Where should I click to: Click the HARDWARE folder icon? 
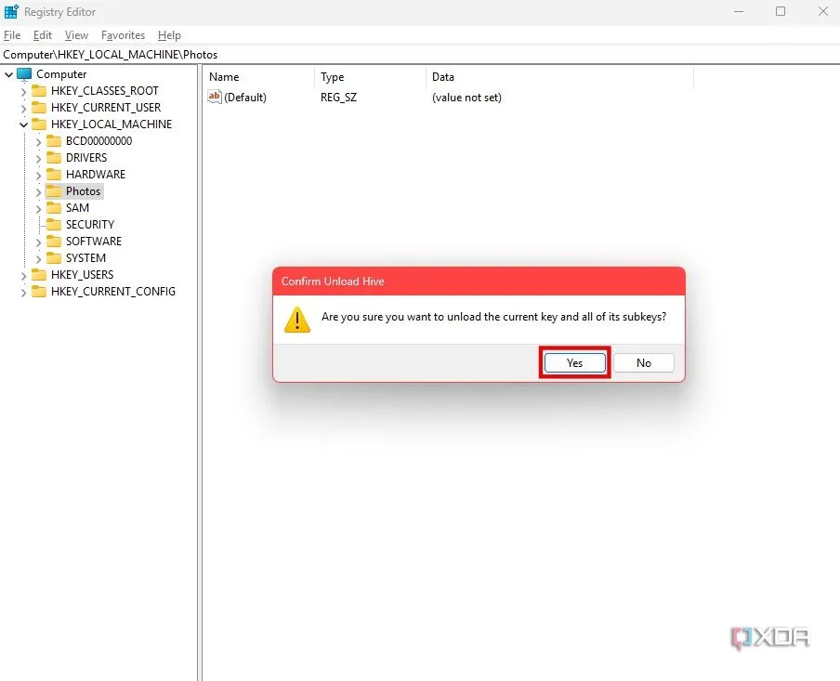tap(54, 174)
